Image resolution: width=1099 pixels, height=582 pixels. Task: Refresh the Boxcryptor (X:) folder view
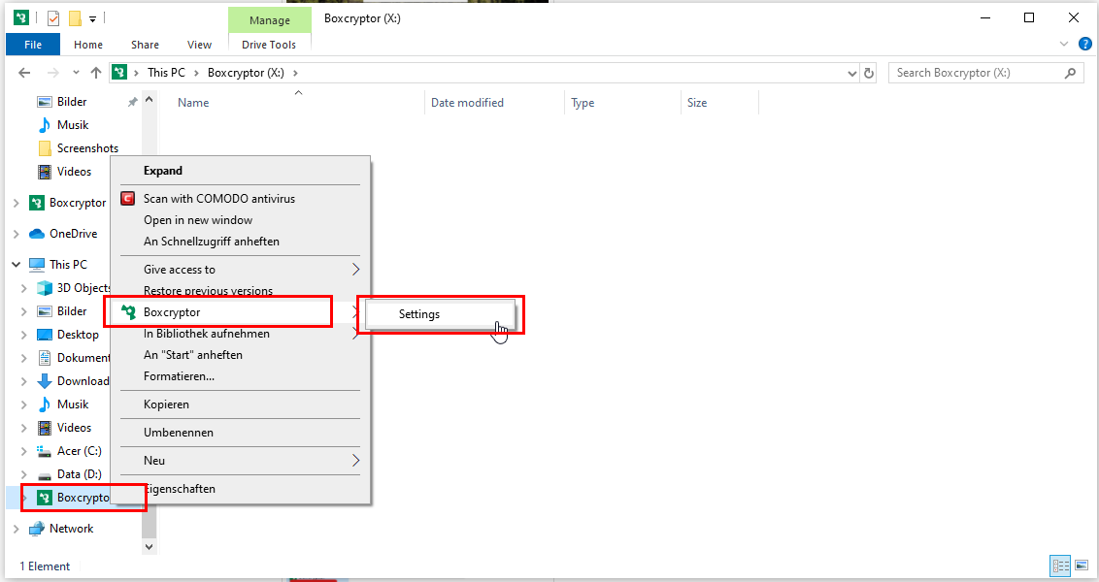(x=869, y=73)
